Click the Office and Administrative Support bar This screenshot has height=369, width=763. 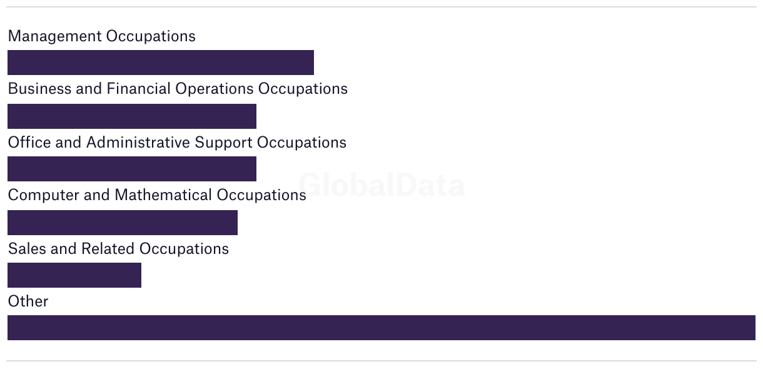(x=132, y=169)
